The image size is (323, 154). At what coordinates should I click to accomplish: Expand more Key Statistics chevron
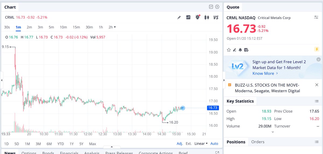(273, 132)
